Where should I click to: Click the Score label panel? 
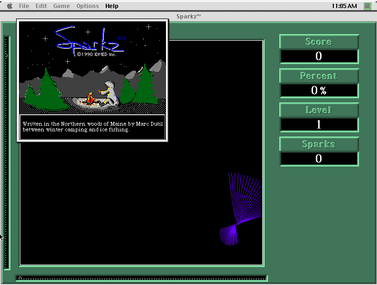319,42
